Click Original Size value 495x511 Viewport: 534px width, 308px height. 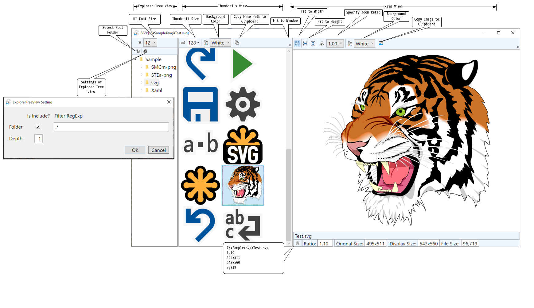(x=375, y=244)
